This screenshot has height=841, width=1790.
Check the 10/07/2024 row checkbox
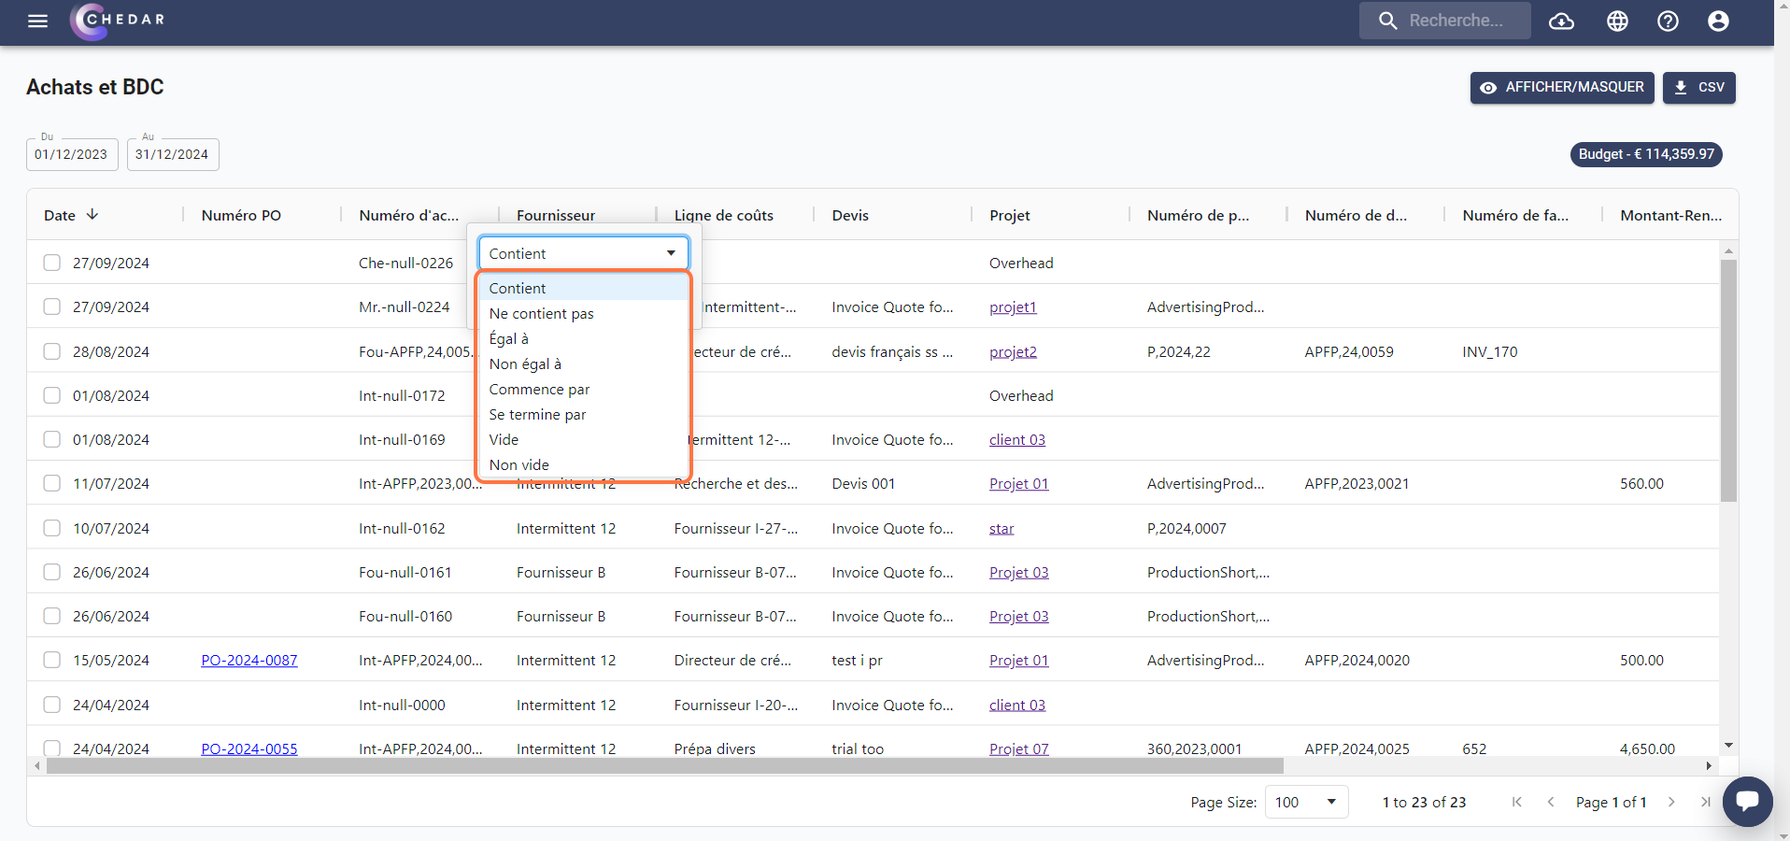tap(52, 528)
